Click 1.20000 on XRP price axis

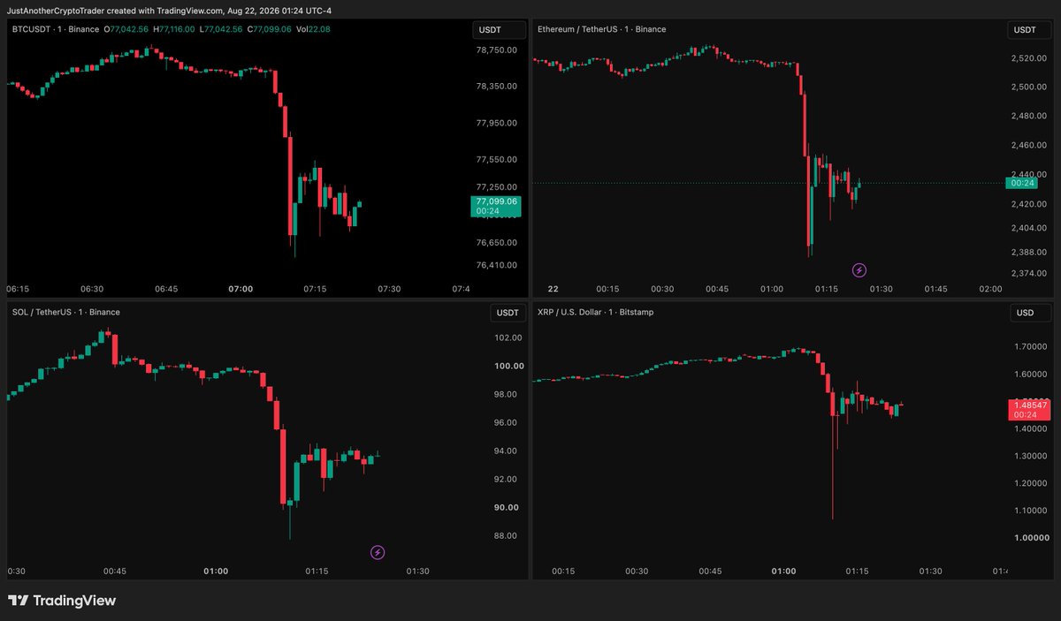[1030, 484]
